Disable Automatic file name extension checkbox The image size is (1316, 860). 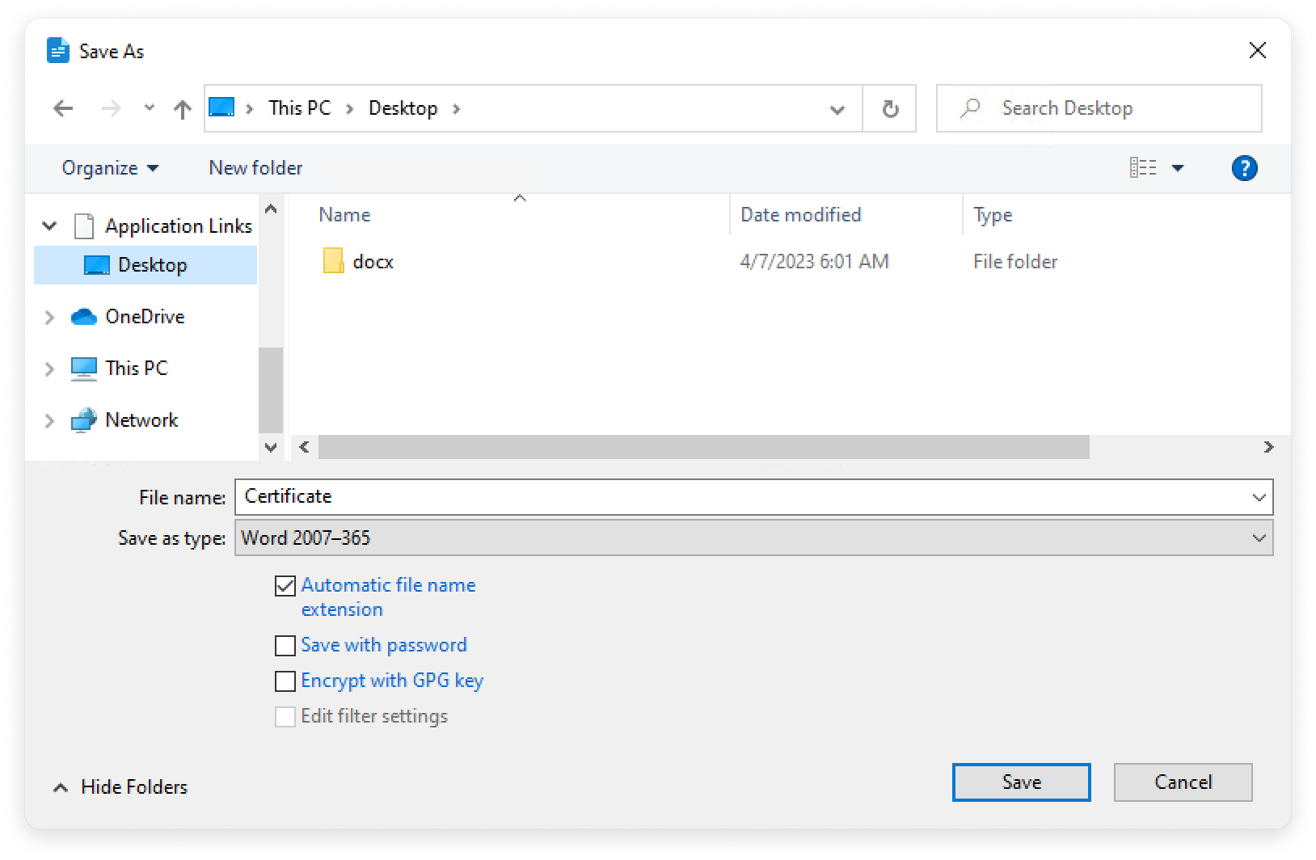pyautogui.click(x=285, y=586)
